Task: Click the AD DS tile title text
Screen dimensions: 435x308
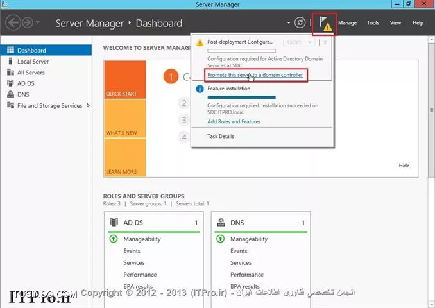Action: click(133, 223)
